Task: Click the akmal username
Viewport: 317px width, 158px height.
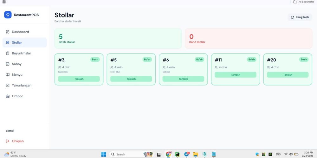Action: pos(10,131)
